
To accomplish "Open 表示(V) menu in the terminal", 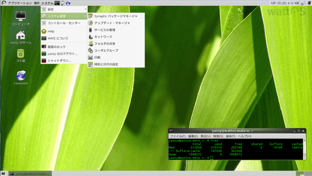I will click(x=205, y=136).
